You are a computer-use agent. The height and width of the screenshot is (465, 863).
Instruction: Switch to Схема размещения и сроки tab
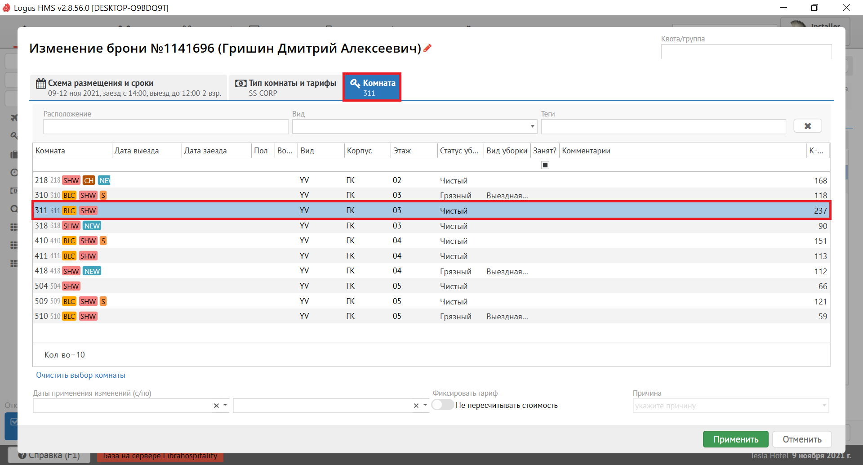coord(129,88)
